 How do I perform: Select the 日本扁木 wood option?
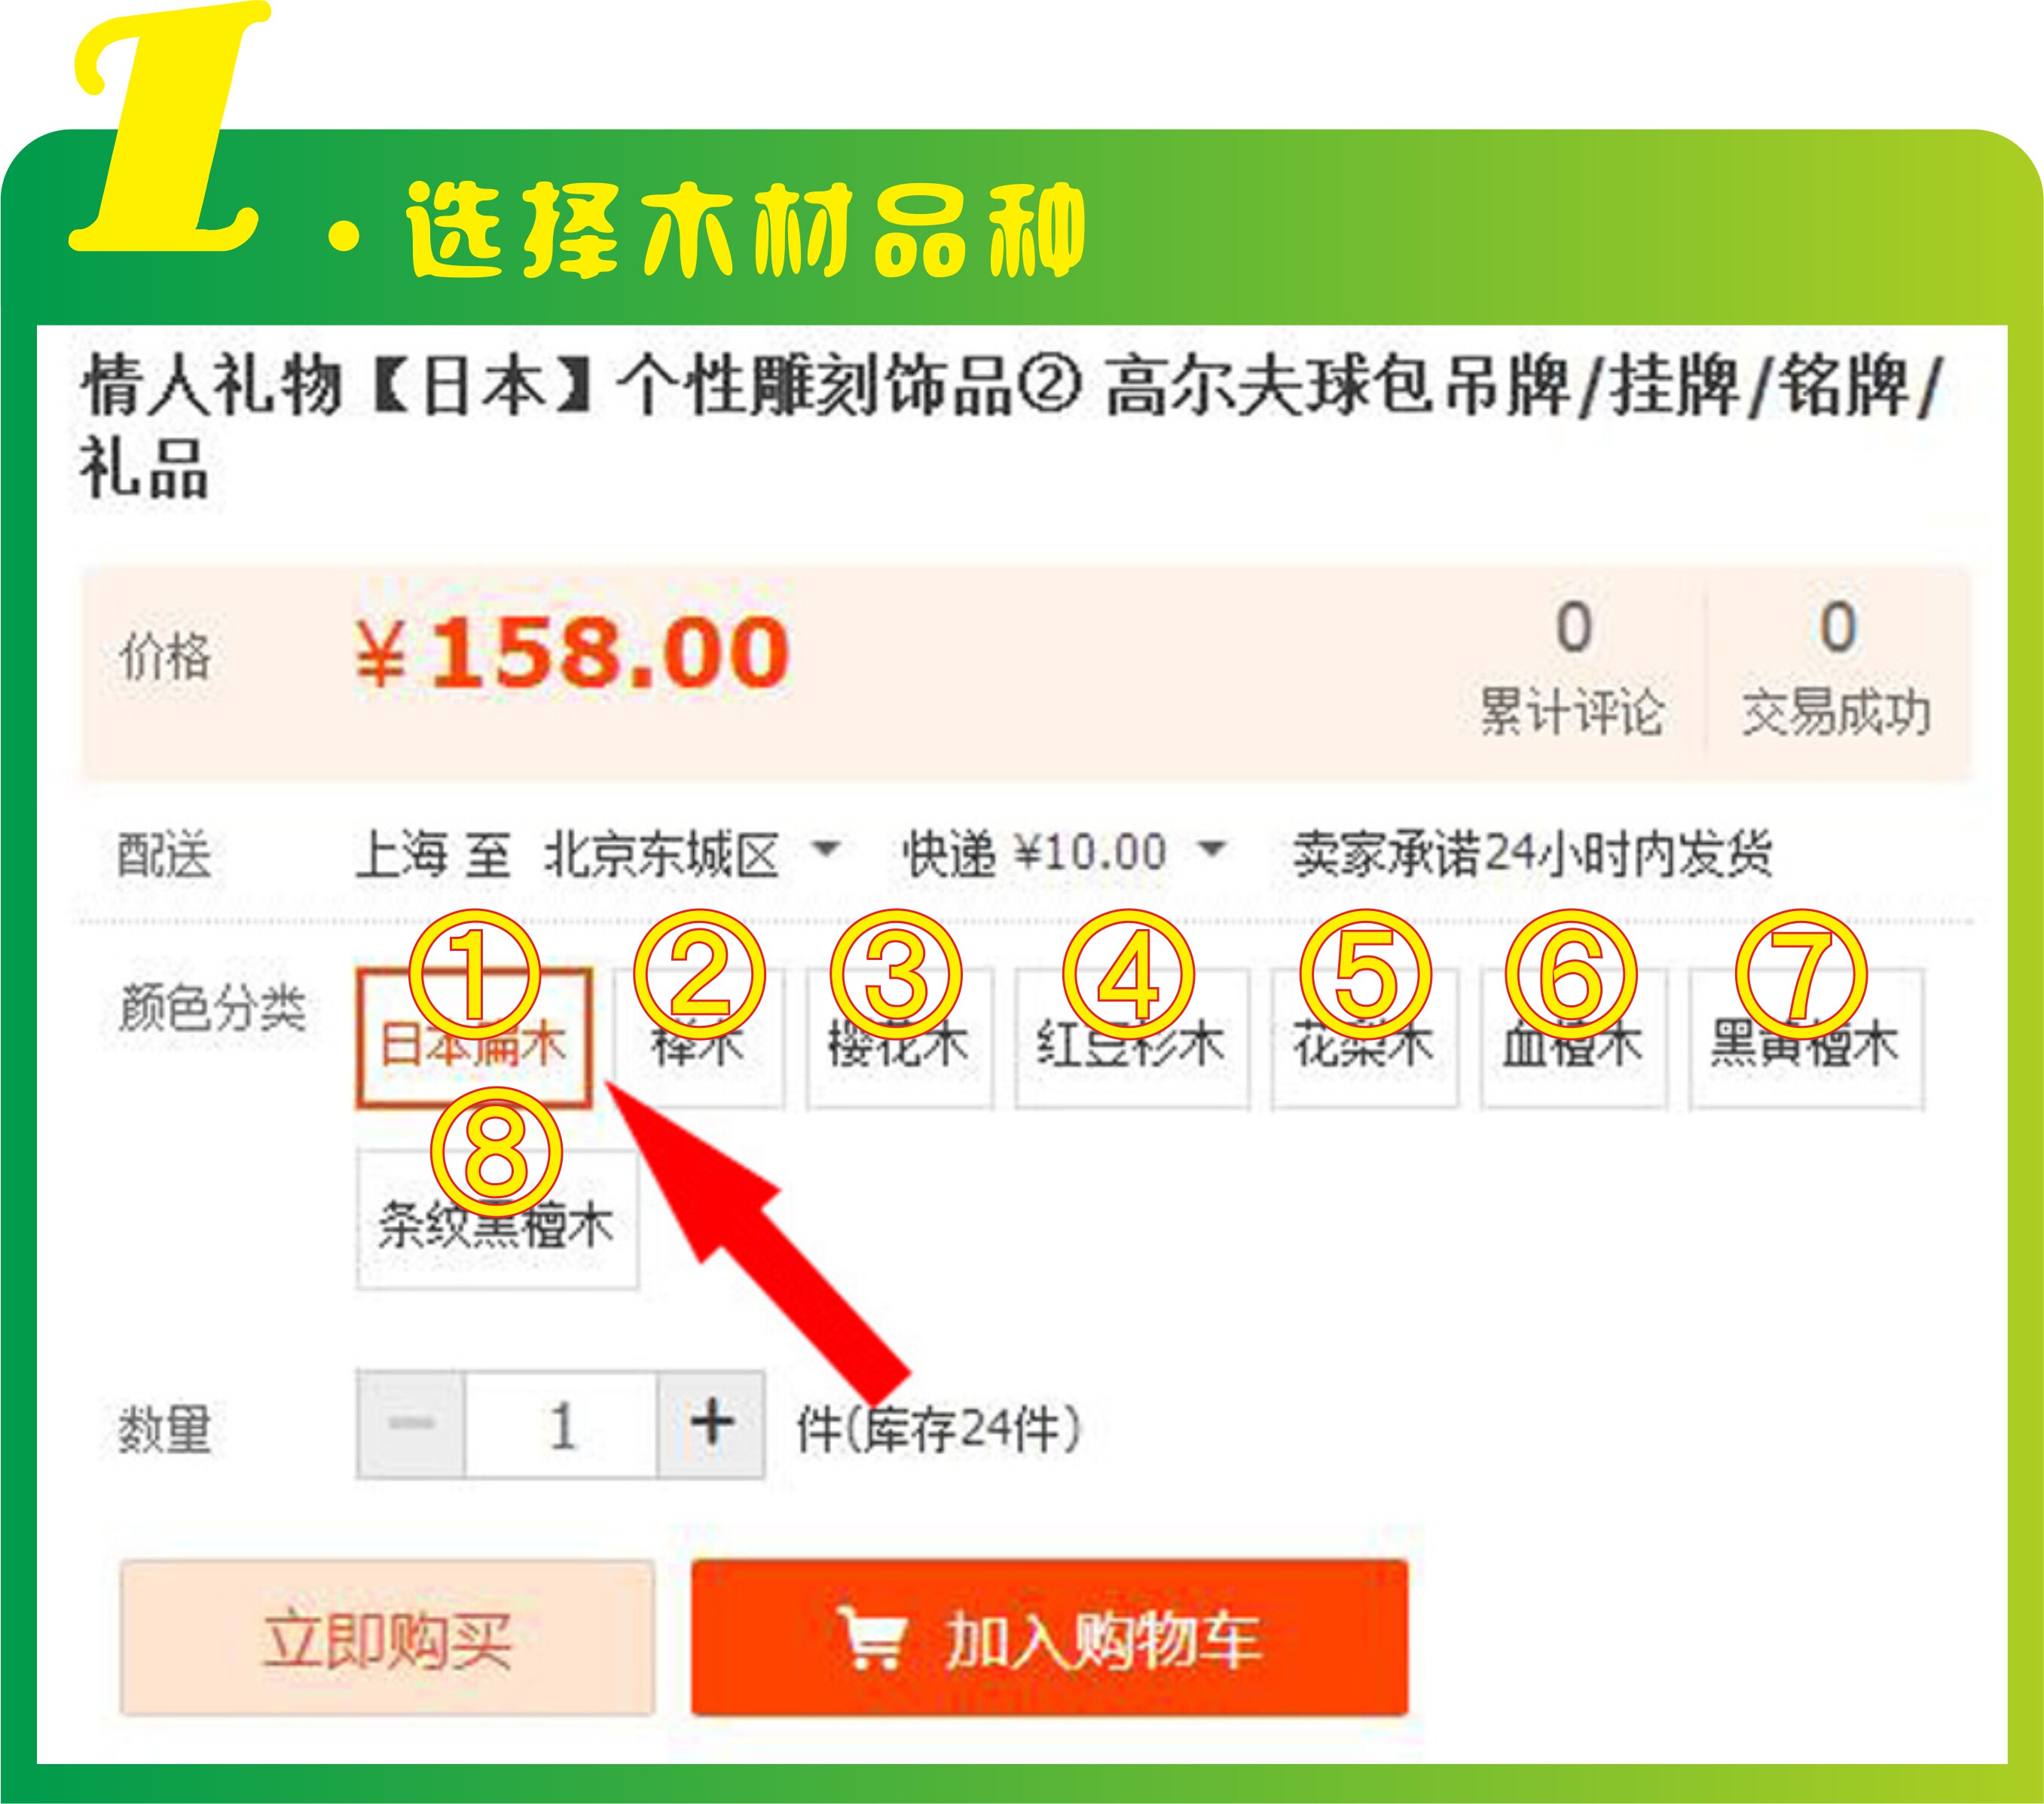pyautogui.click(x=473, y=1038)
